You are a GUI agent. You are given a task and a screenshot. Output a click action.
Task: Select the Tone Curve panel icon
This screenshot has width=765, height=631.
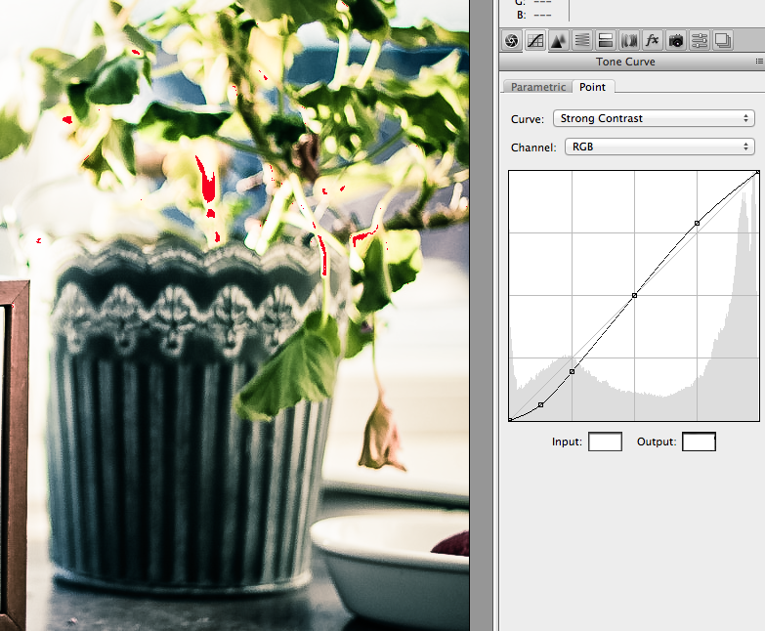535,40
